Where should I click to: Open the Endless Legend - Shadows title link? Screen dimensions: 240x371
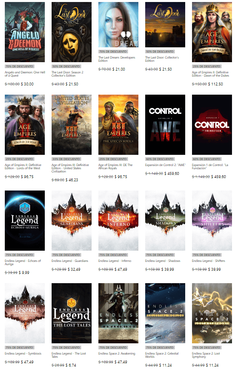(163, 261)
